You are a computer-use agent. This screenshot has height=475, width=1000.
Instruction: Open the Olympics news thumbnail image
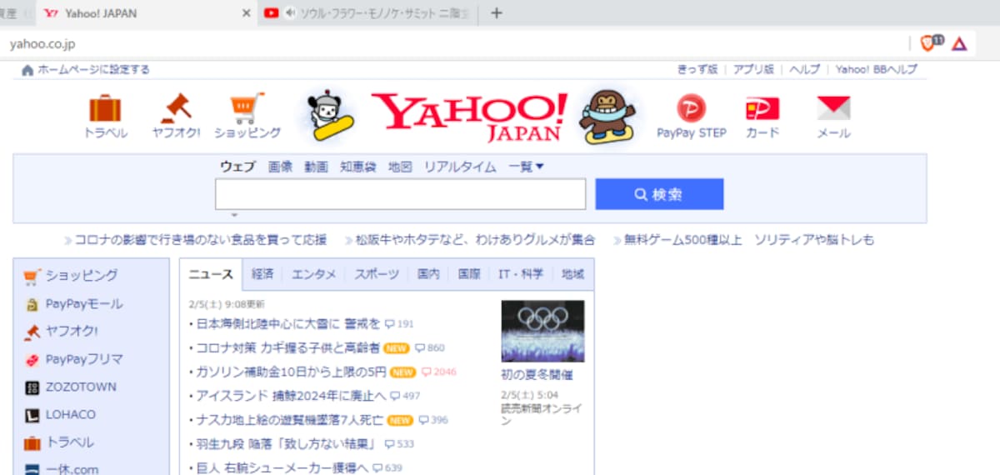pos(542,331)
